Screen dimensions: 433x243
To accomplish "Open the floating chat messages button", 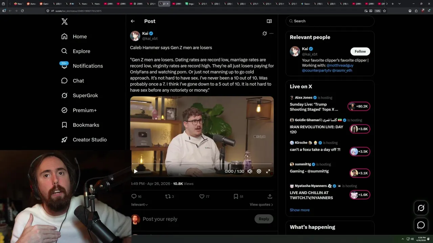I will 421,225.
